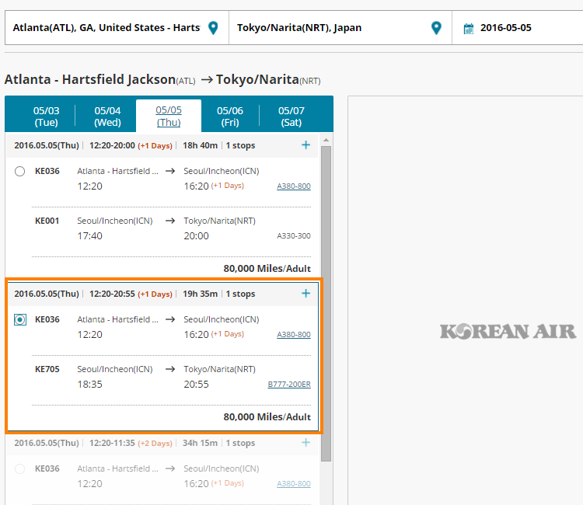583x505 pixels.
Task: Expand details of the 34h 15m flight
Action: 305,443
